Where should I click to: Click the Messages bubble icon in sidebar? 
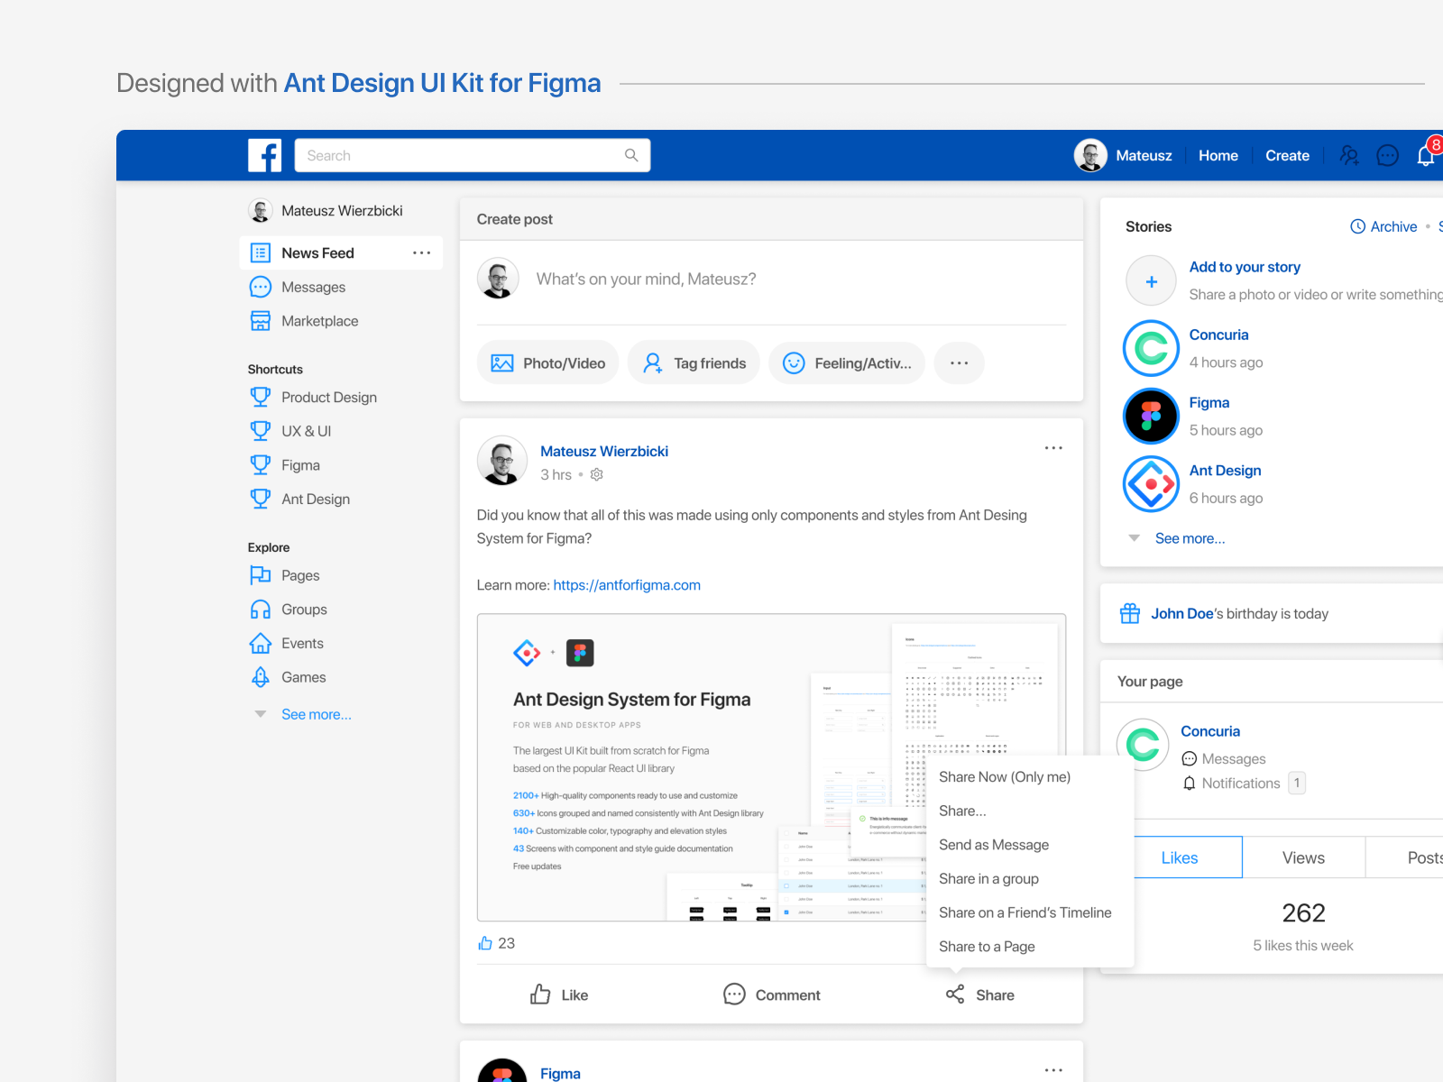(x=261, y=287)
